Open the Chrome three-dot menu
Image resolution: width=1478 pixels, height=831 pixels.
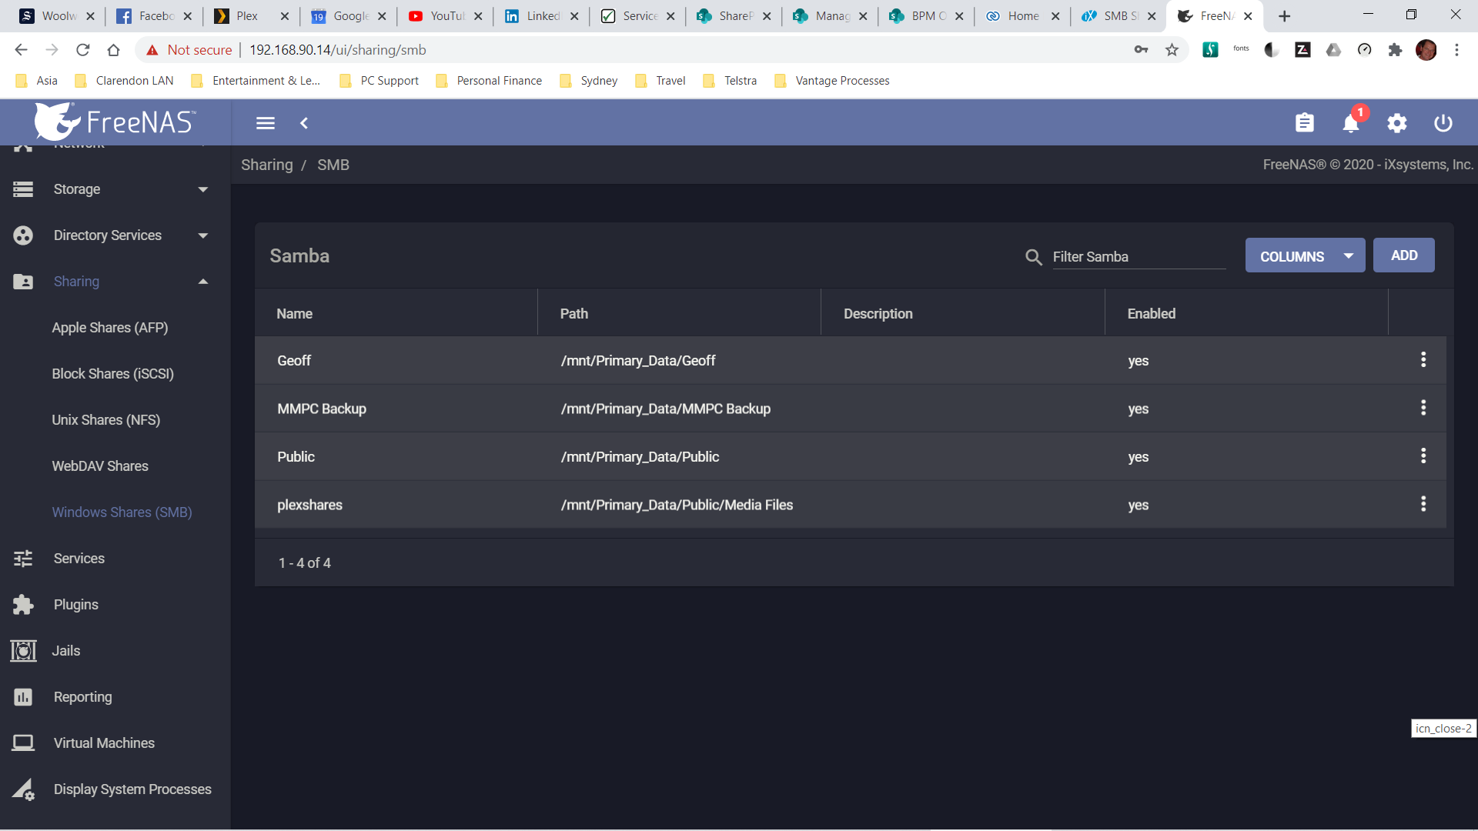[1456, 50]
